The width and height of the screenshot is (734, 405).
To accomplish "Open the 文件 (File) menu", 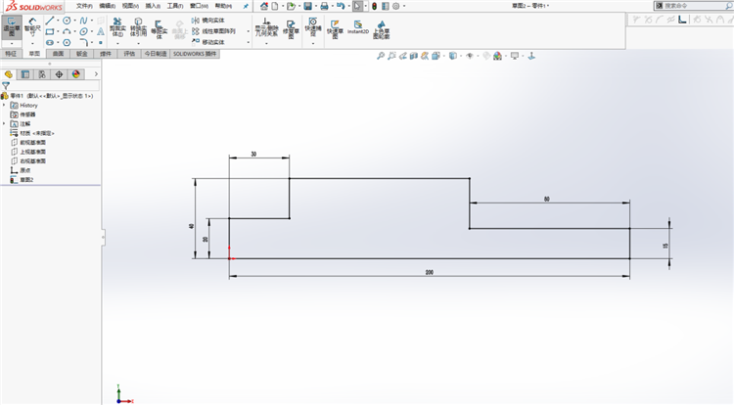I will [x=84, y=6].
